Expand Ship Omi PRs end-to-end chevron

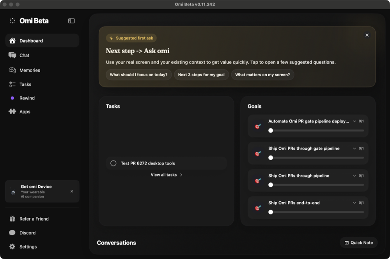(355, 203)
